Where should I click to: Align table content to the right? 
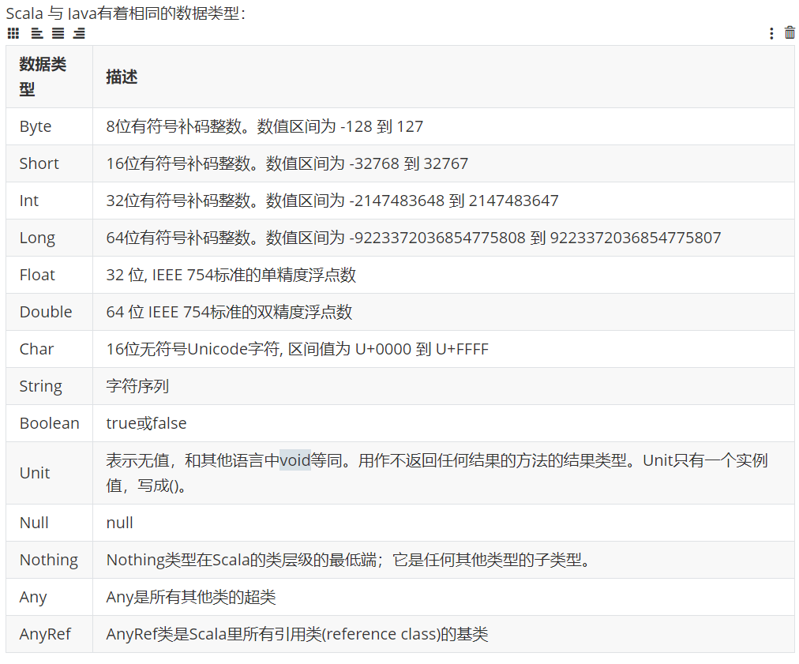click(x=79, y=33)
